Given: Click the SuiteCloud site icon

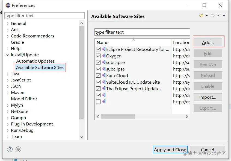Looking at the screenshot, I should coord(104,75).
